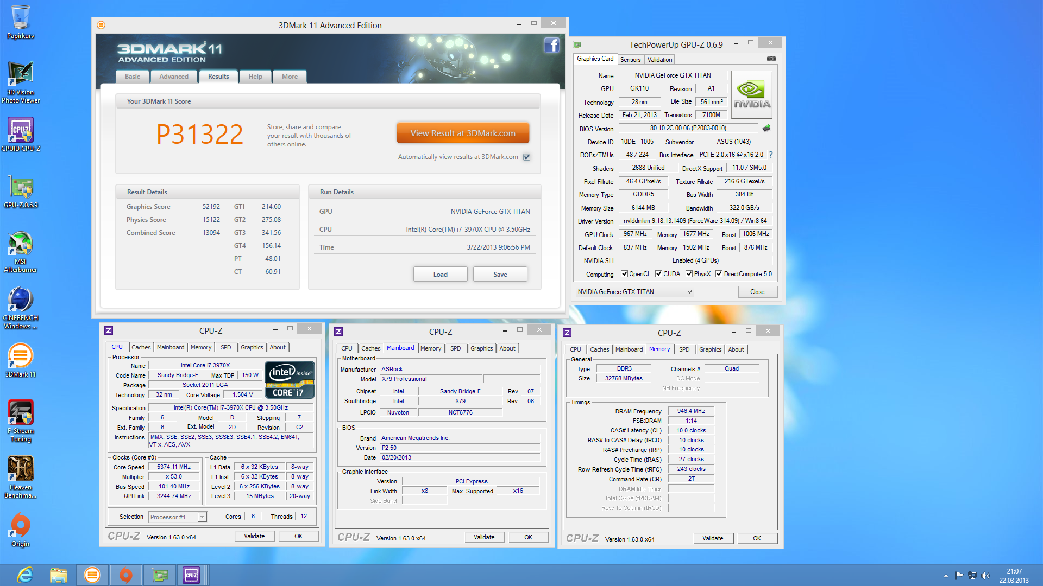Click Action Center flag tray icon
The height and width of the screenshot is (586, 1043).
[x=959, y=576]
